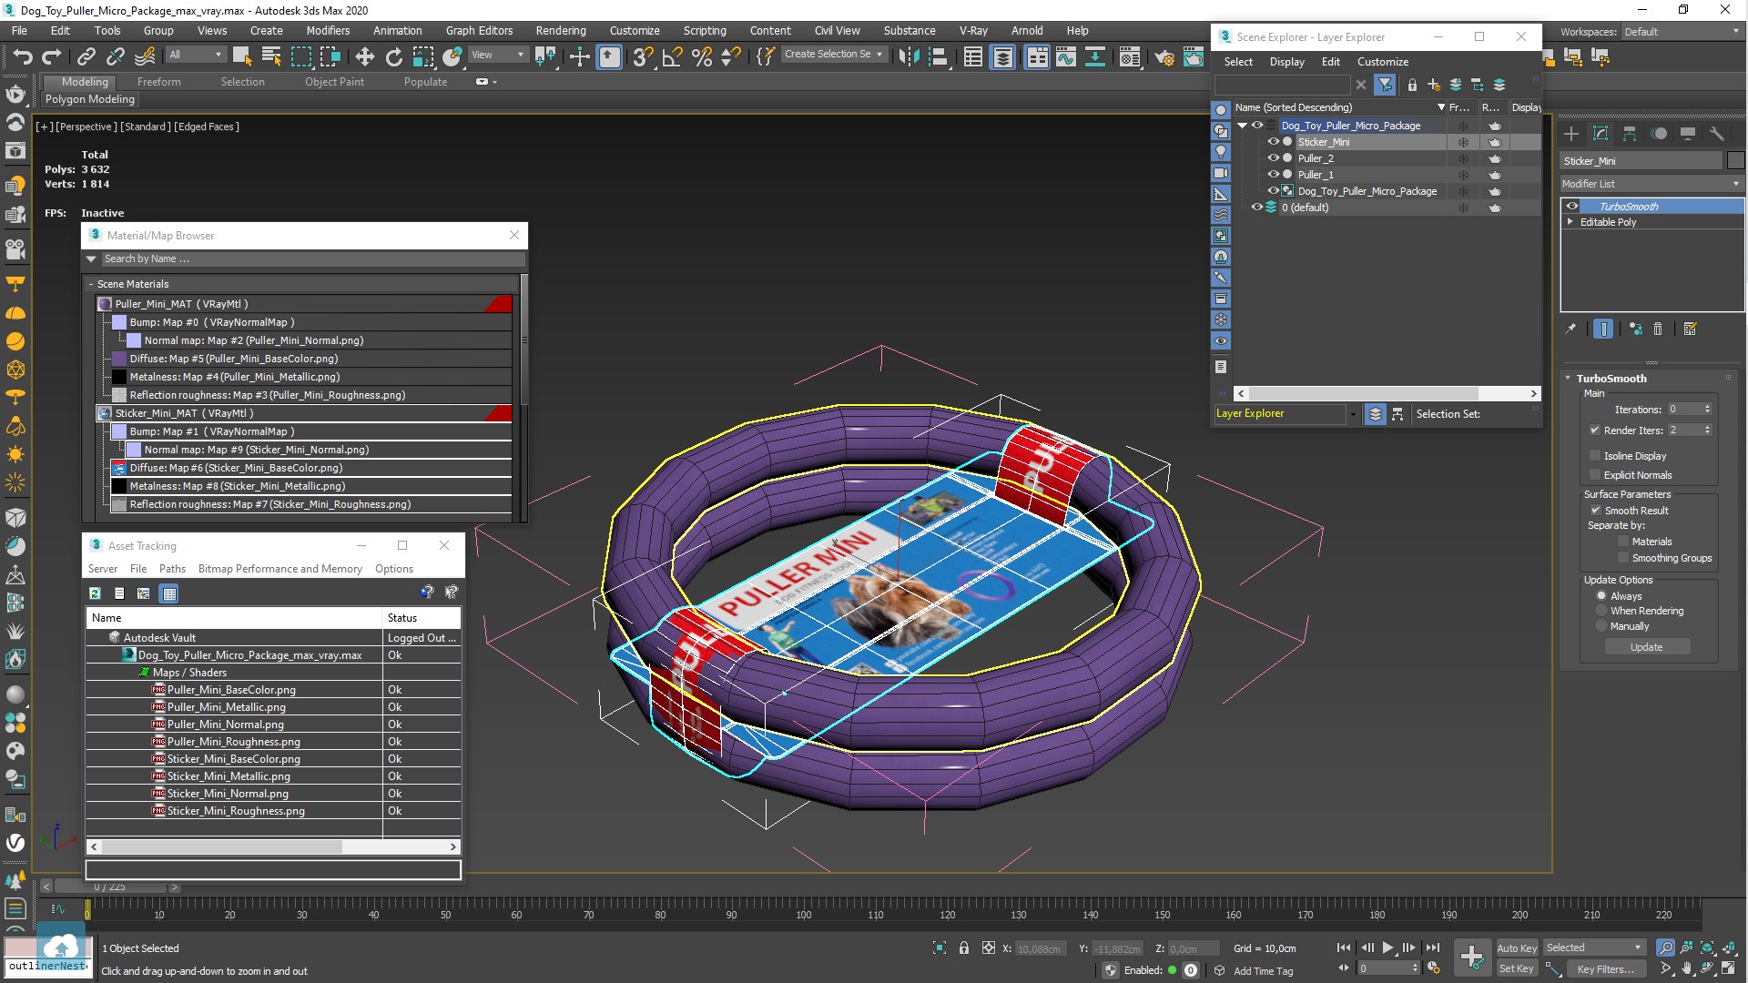
Task: Open the Modifiers menu
Action: coord(328,30)
